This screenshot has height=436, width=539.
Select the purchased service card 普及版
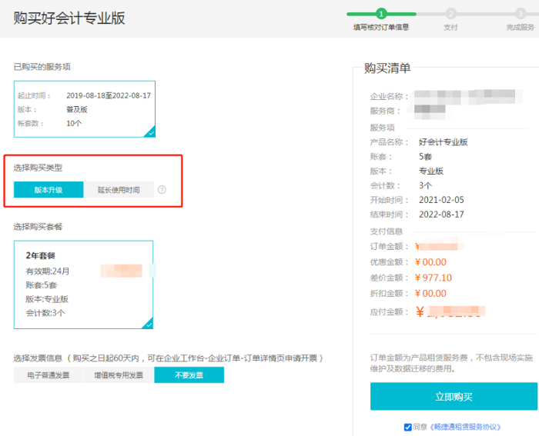(x=85, y=109)
